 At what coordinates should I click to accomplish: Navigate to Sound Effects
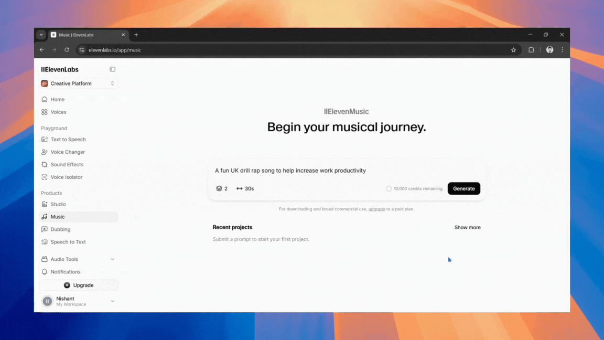pos(67,165)
